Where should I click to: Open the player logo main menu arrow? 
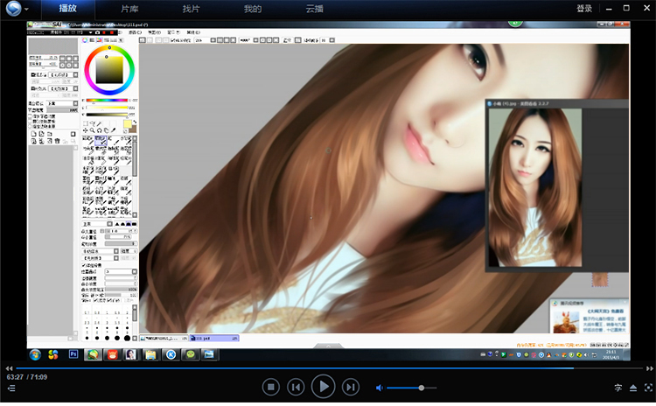[26, 9]
